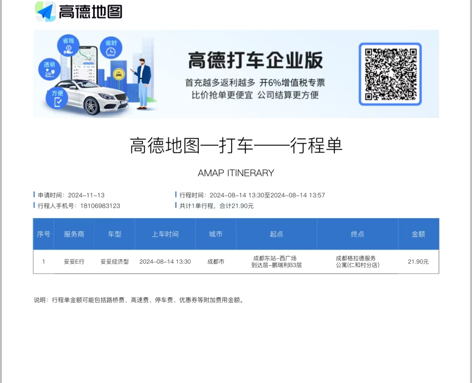
Task: Click the phone number 18106983123
Action: coord(100,206)
